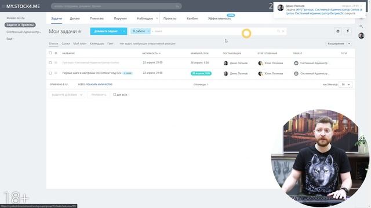Open the column settings gear in the table header
Screen dimensions: 371x208
(56, 53)
